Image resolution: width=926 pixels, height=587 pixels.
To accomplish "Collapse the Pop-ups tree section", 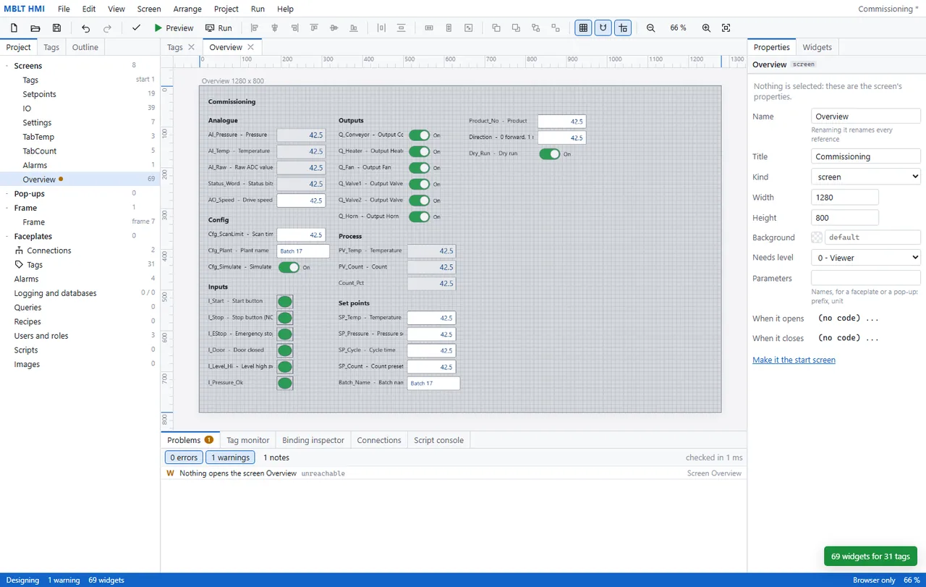I will point(7,193).
